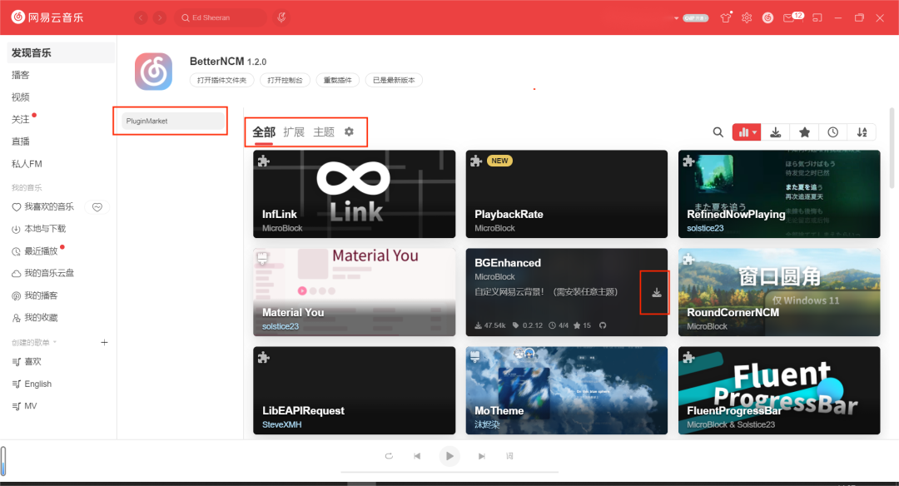Click the 重载插件 button

(337, 81)
